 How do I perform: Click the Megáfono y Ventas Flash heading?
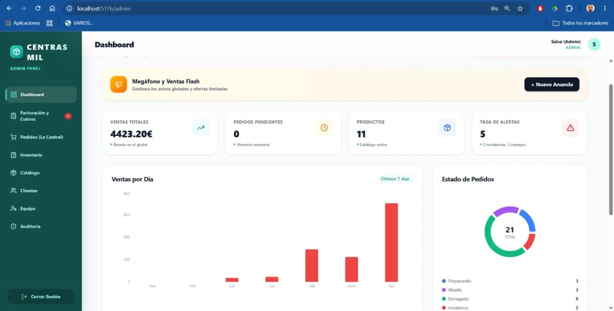click(x=166, y=81)
